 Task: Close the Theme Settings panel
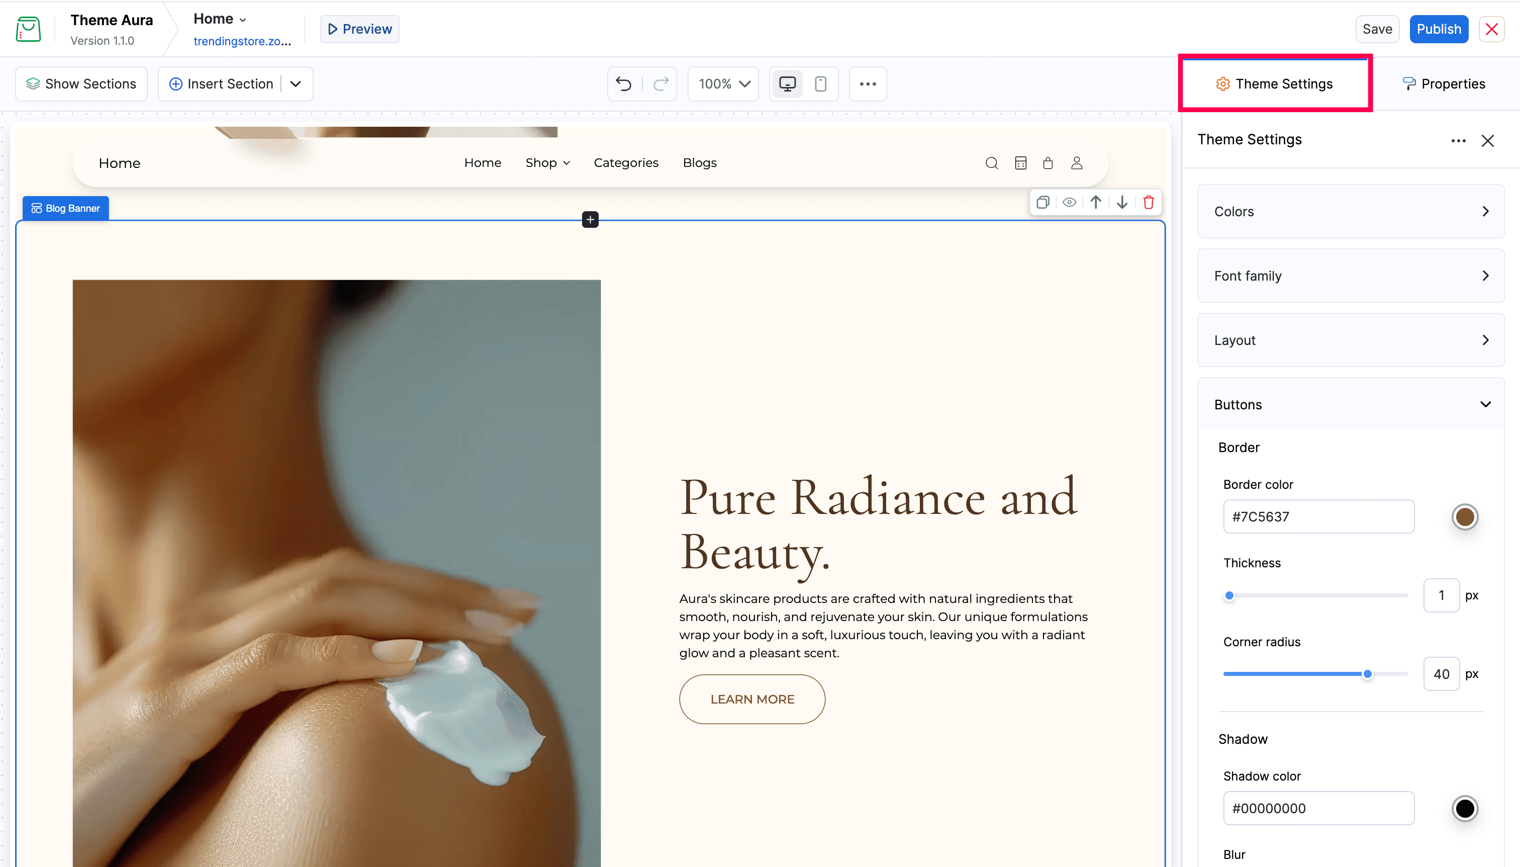click(1488, 140)
